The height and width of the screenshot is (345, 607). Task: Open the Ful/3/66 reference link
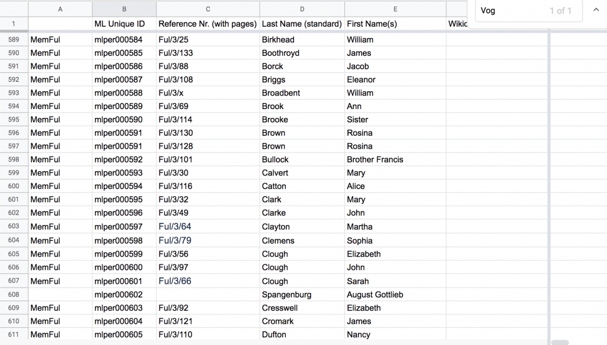175,281
